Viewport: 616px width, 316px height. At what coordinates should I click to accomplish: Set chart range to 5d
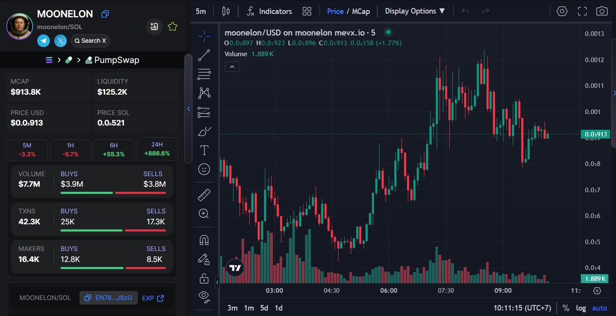[264, 308]
